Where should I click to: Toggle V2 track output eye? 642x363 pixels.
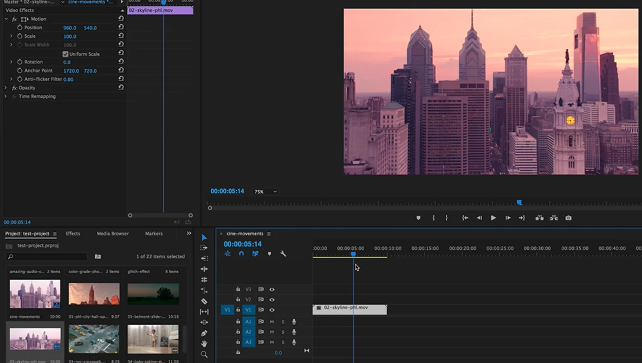(272, 300)
